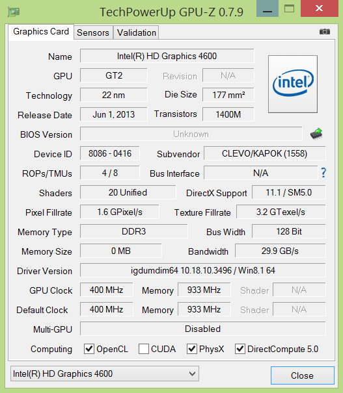Click the Intel vendor logo

[x=293, y=84]
